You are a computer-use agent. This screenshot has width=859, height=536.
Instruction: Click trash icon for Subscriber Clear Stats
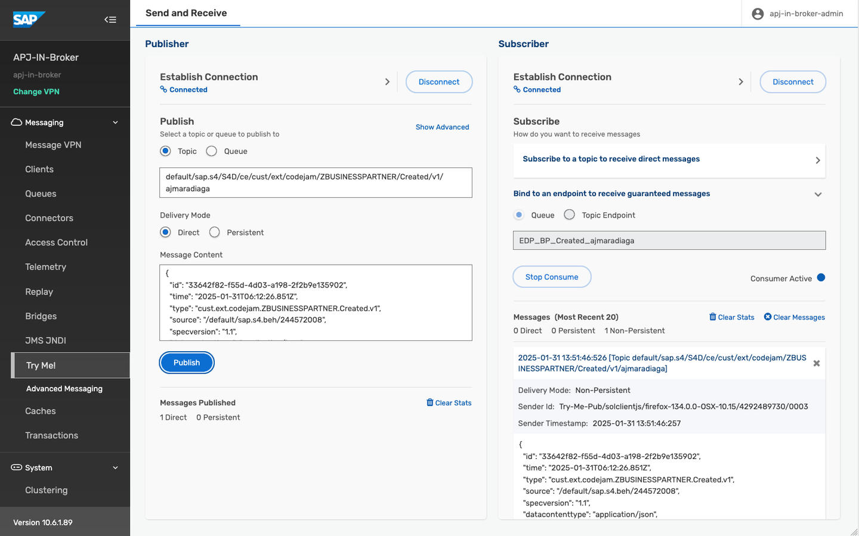[x=713, y=317]
